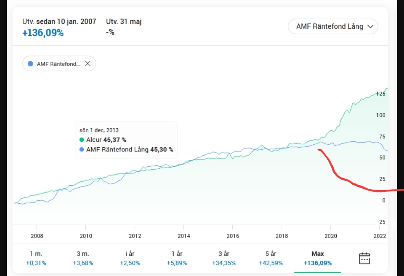Click the Utv. 31 maj value
The image size is (404, 276).
[x=110, y=32]
